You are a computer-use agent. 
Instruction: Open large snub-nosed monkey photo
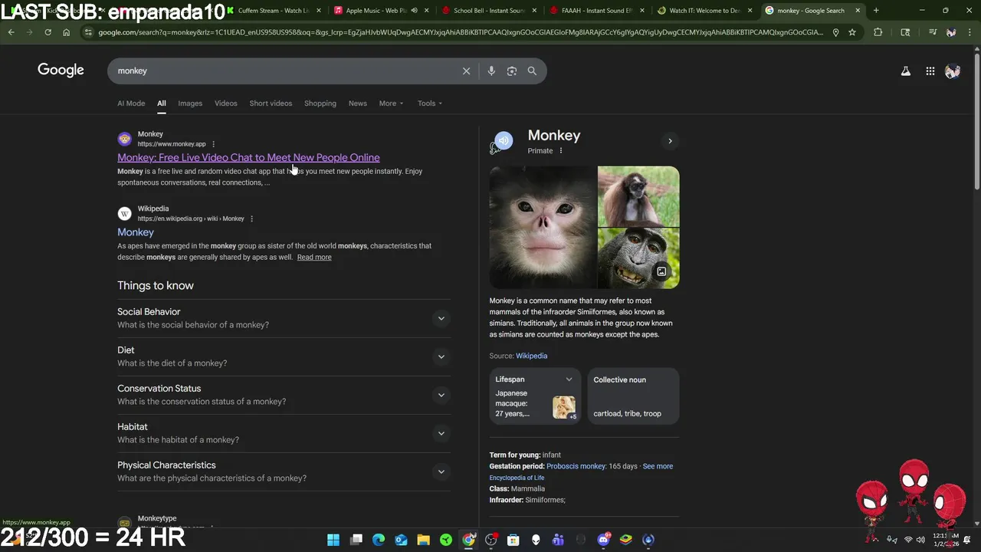tap(543, 228)
